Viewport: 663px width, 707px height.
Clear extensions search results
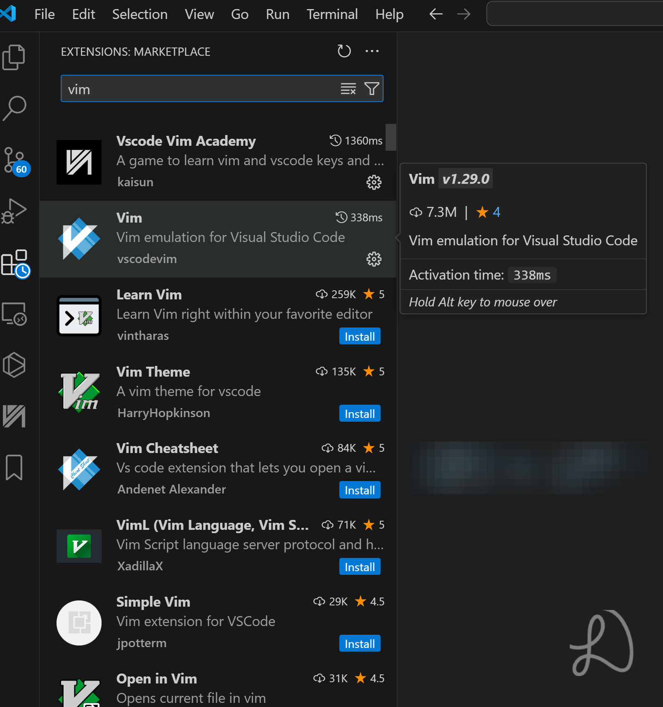tap(348, 88)
